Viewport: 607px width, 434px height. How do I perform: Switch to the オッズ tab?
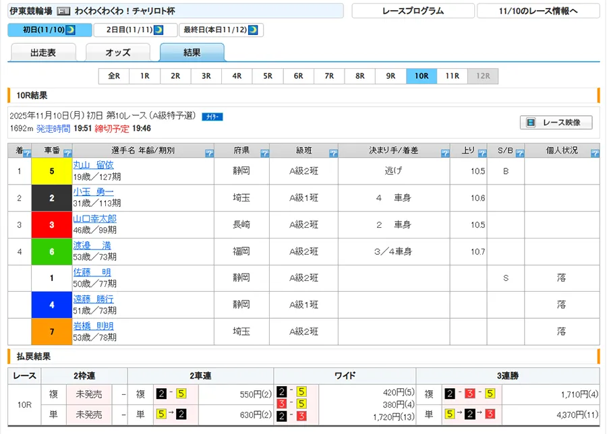point(117,53)
